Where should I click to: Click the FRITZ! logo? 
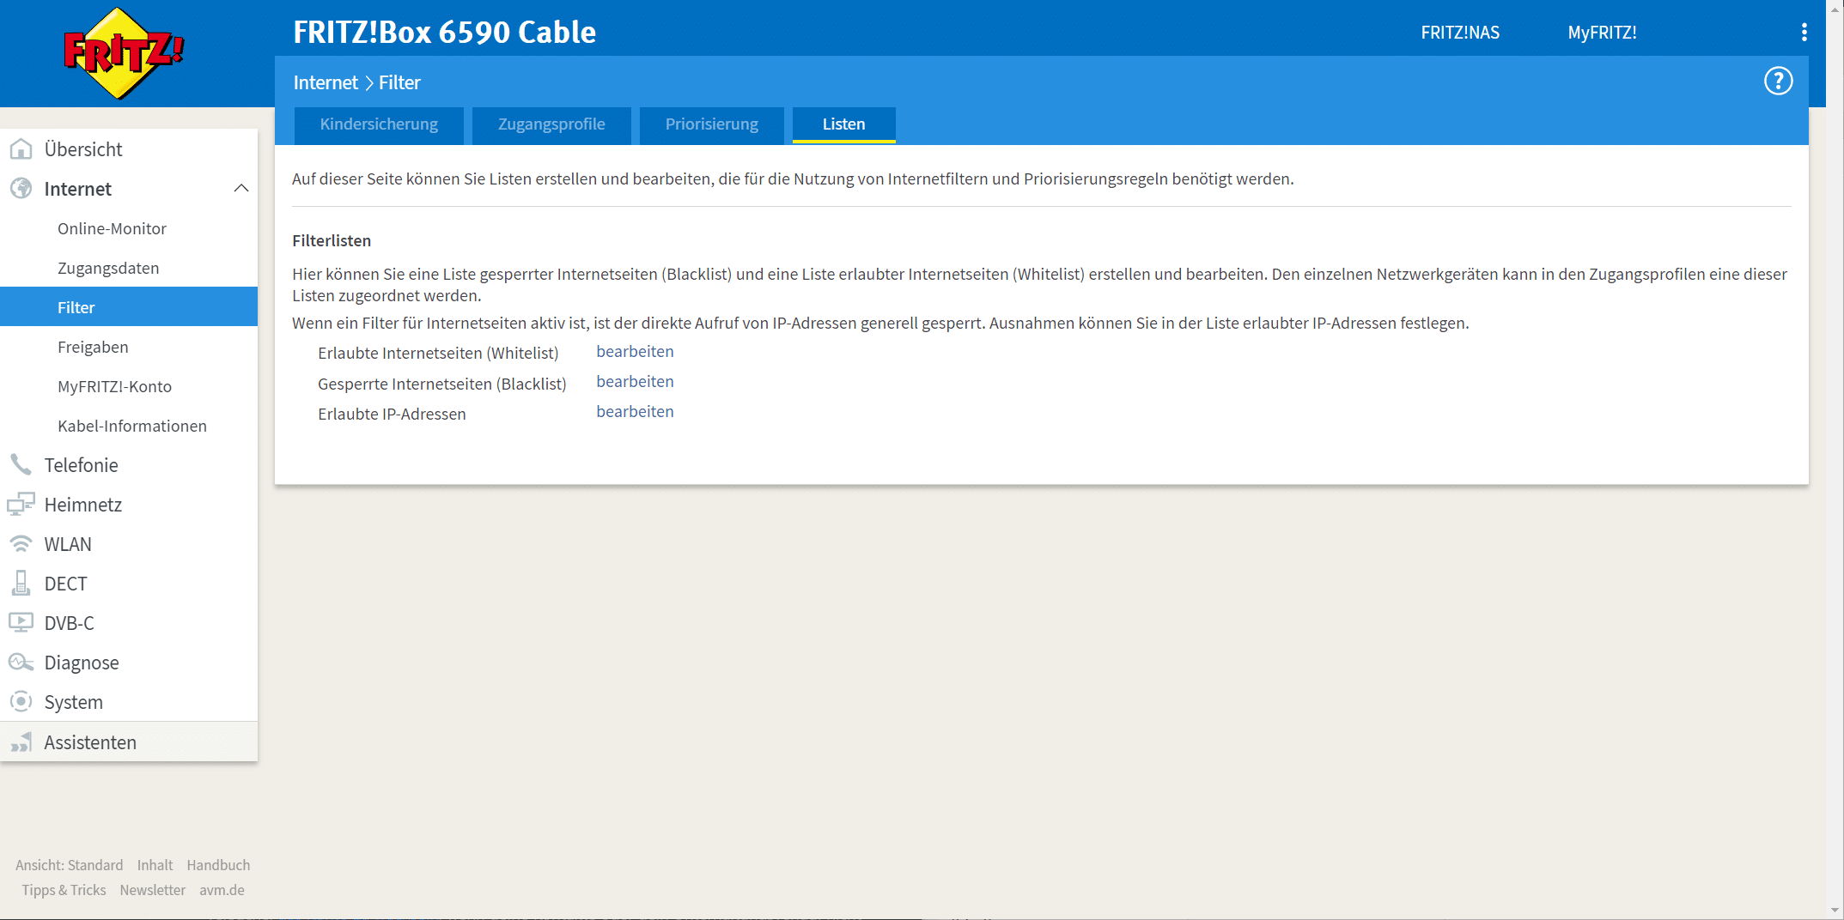(x=123, y=53)
